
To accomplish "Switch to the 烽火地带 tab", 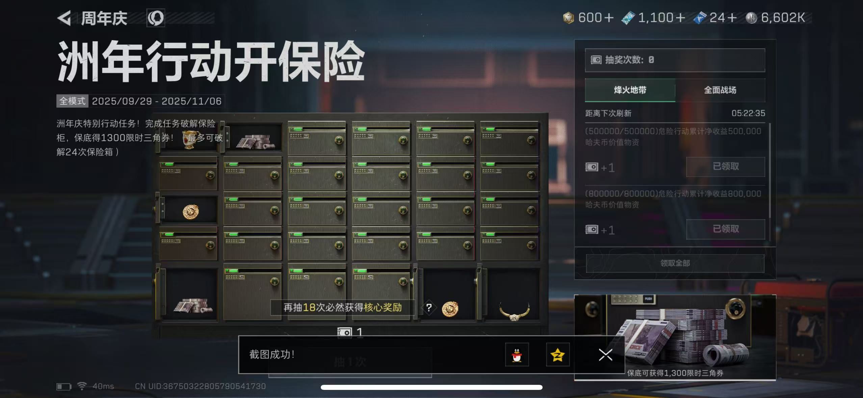I will [630, 90].
